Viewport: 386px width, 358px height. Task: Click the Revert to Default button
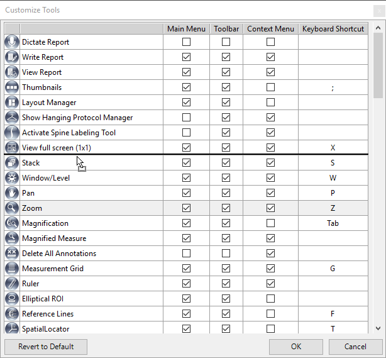tap(46, 347)
